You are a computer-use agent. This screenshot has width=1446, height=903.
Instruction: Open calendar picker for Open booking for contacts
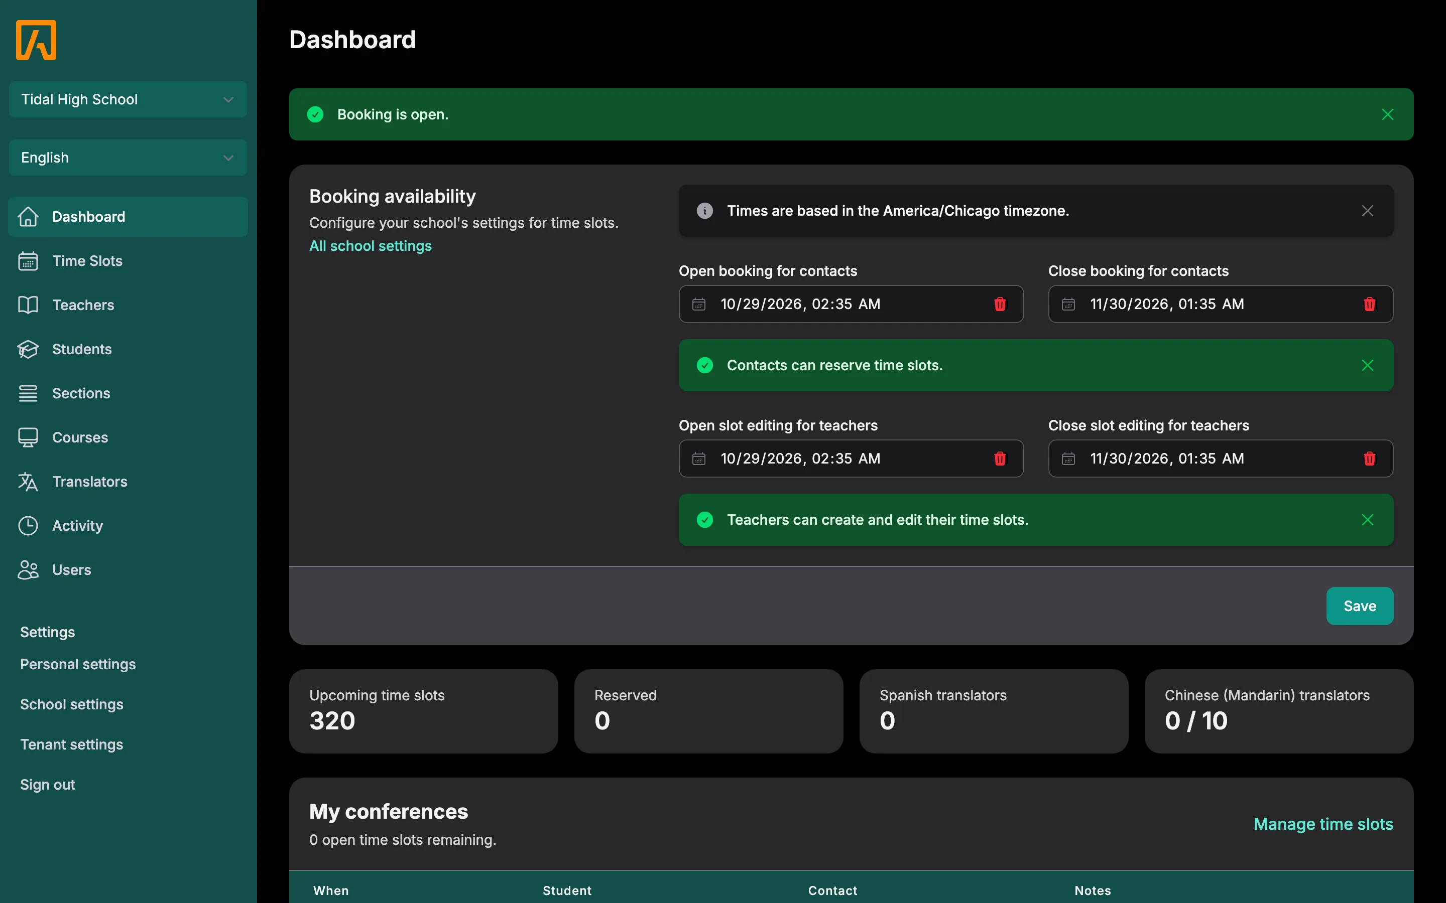(x=698, y=305)
